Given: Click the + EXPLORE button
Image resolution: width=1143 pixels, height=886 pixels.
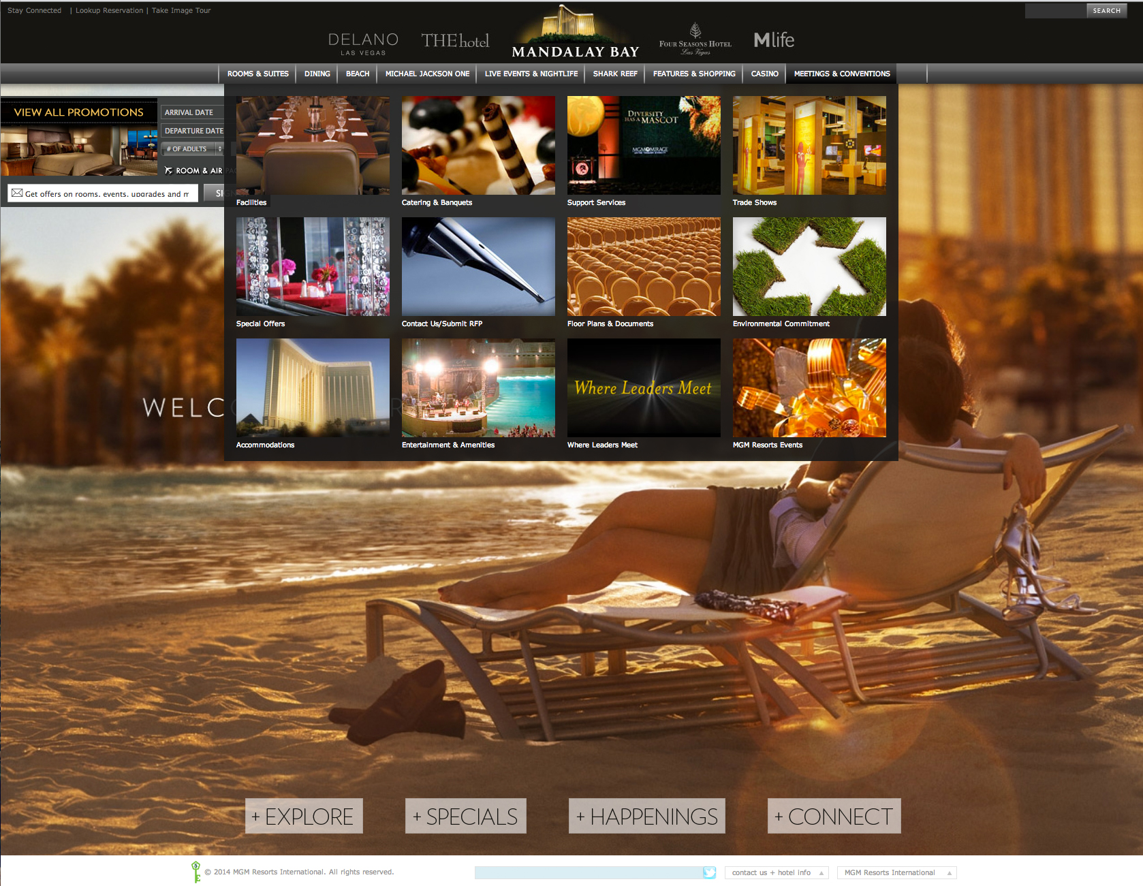Looking at the screenshot, I should [304, 816].
